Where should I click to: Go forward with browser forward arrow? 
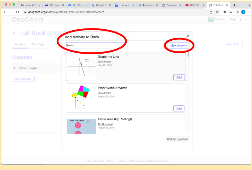[x=11, y=12]
